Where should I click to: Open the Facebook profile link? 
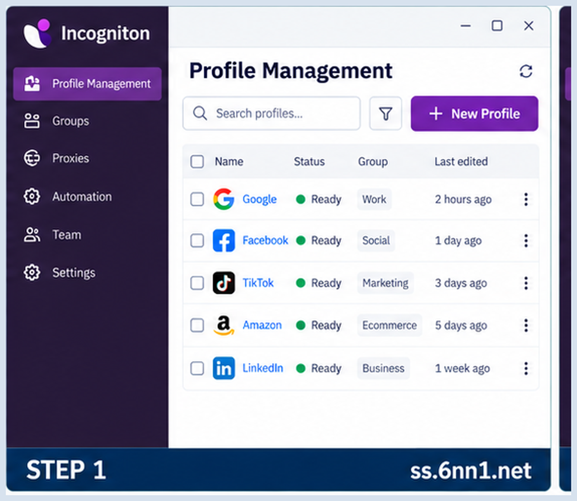265,240
